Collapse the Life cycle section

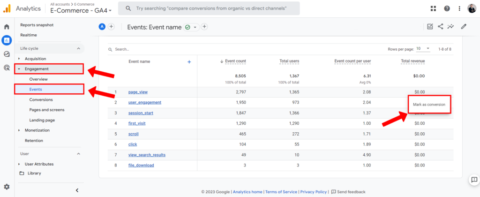coord(78,48)
